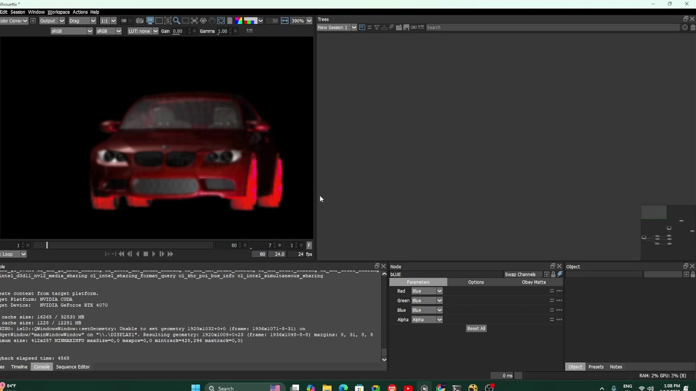696x391 pixels.
Task: Select the monitor display icon in viewer toolbar
Action: 150,21
